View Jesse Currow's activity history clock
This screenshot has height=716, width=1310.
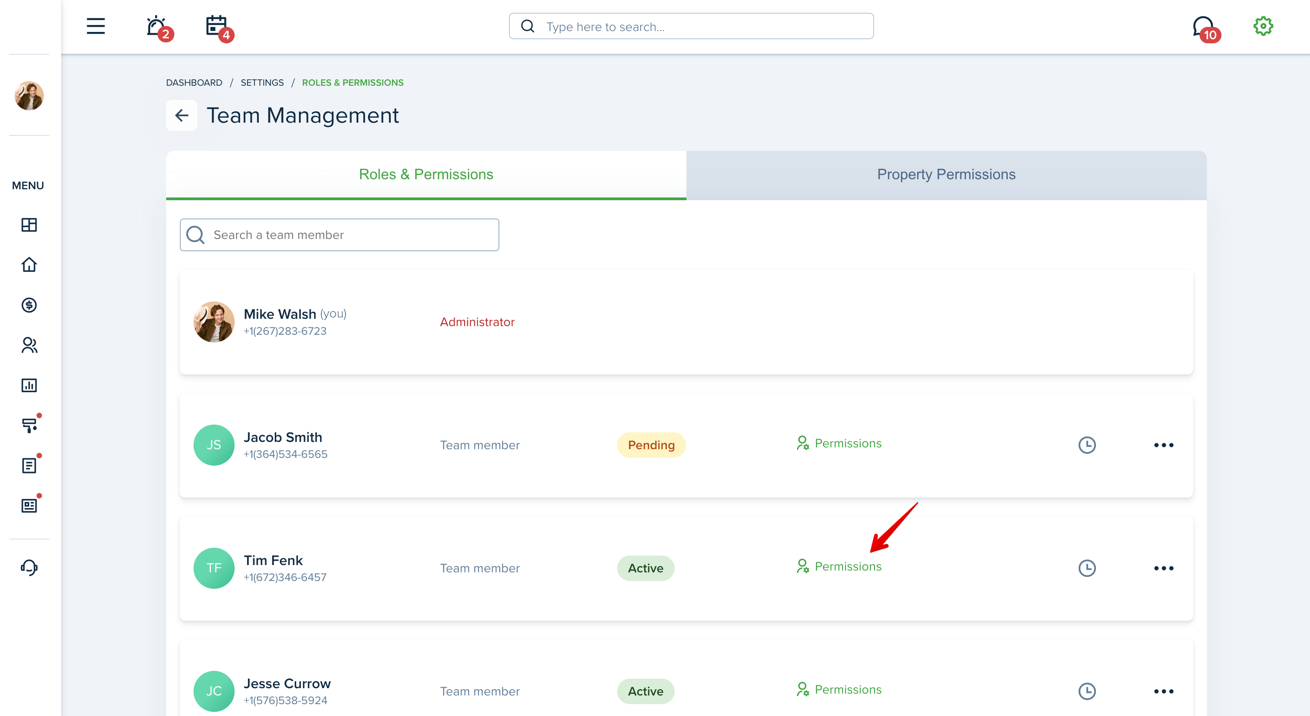pyautogui.click(x=1087, y=691)
